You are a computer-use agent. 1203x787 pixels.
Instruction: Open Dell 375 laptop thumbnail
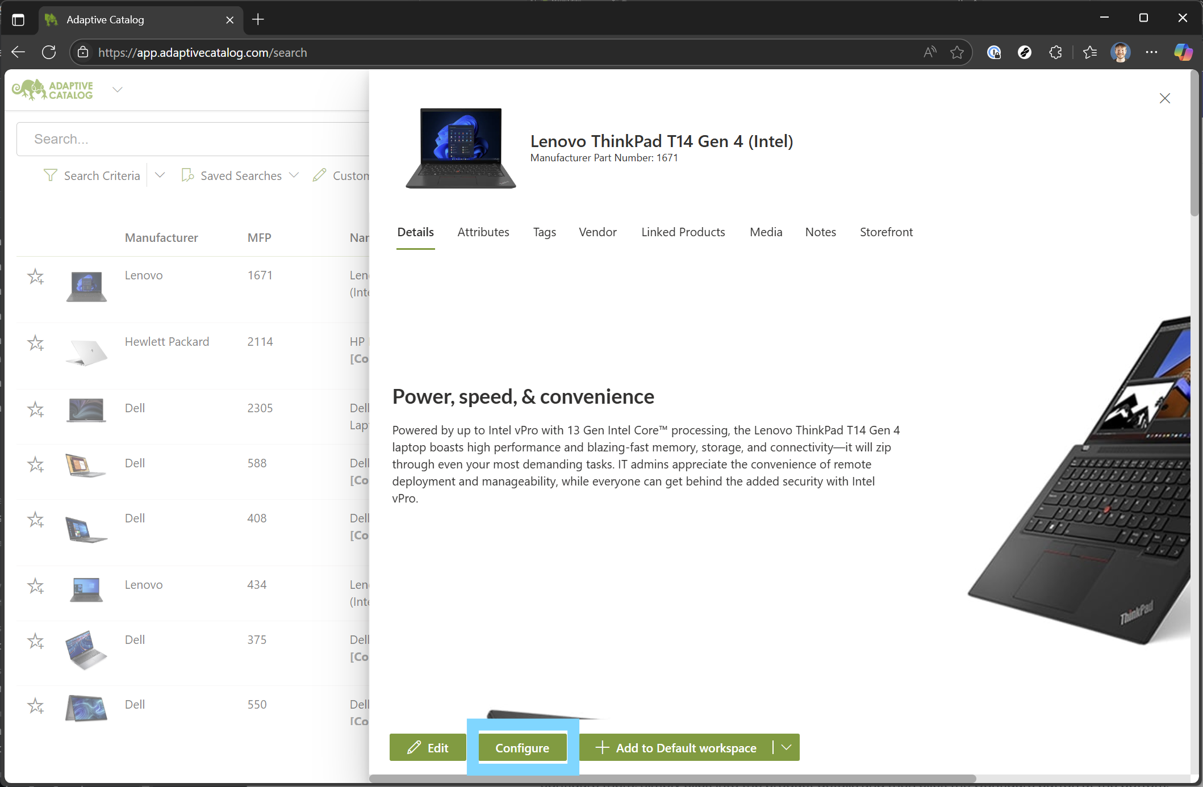(86, 650)
